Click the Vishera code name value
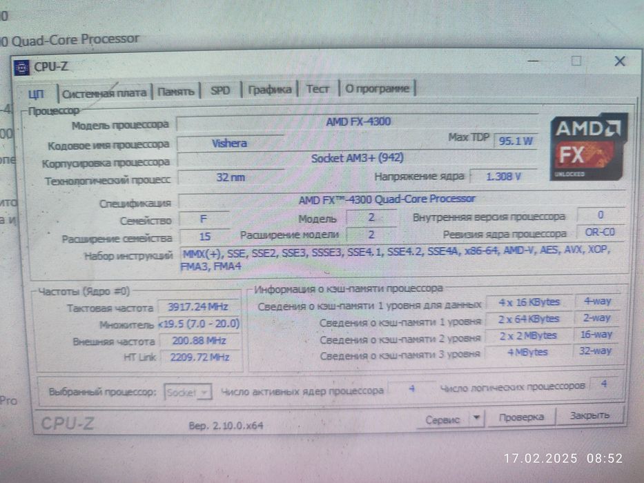Viewport: 644px width, 483px height. [230, 144]
